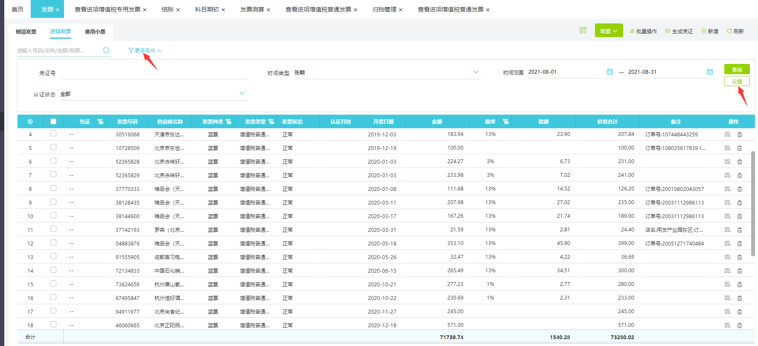Click the vertical table scrollbar
The image size is (758, 346).
point(753,198)
